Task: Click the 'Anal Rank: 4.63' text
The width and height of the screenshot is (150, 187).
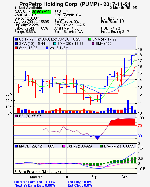Action: [x=66, y=28]
